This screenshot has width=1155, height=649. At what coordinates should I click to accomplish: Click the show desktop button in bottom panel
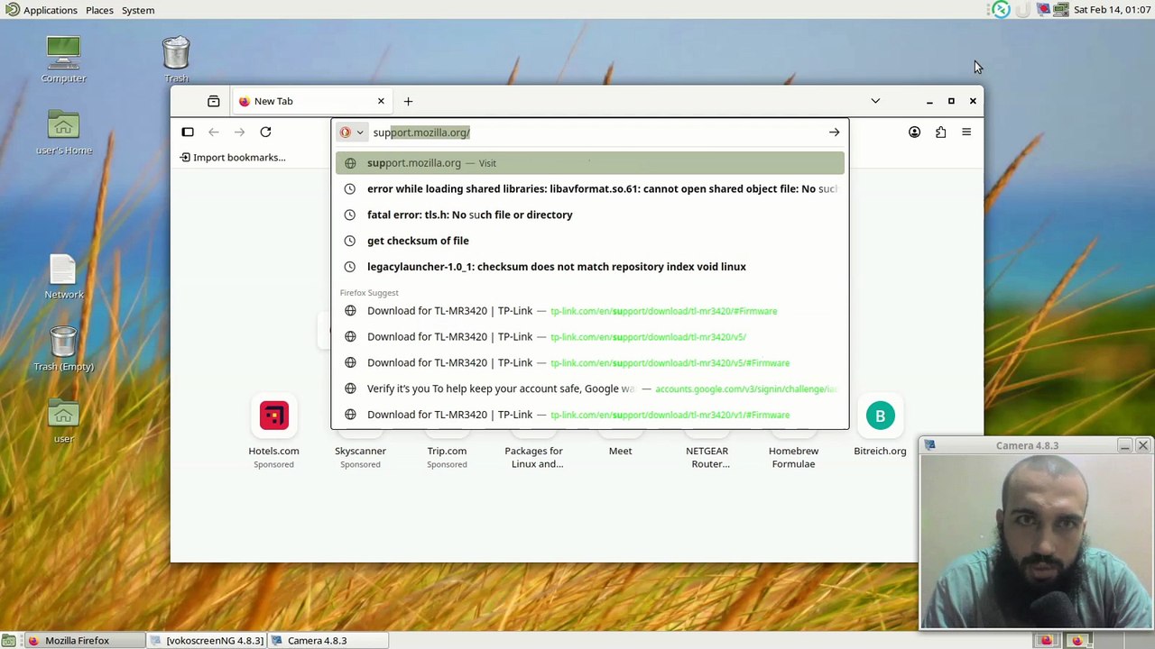coord(8,641)
